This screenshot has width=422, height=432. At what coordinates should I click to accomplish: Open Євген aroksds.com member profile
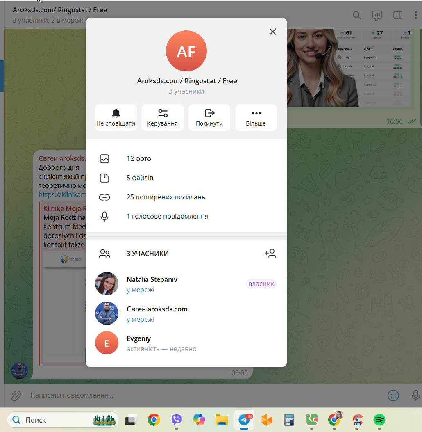186,313
